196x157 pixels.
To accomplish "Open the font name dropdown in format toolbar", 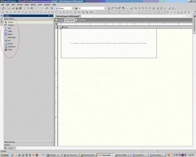I will 158,12.
